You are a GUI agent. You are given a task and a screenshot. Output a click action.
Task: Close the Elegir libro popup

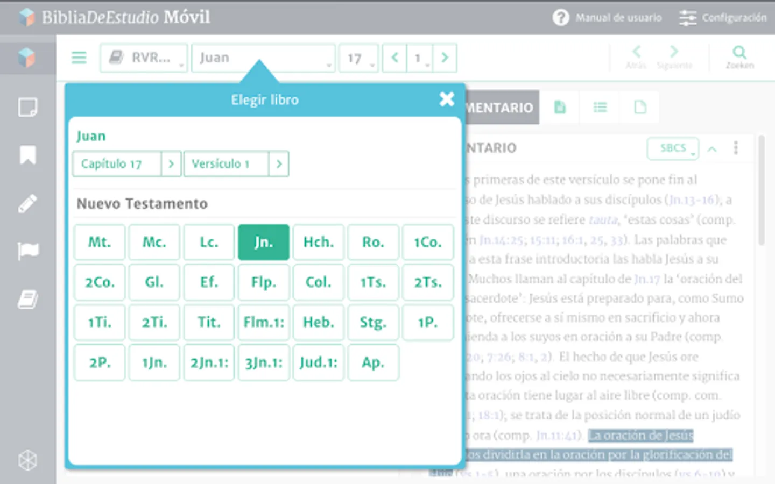[447, 99]
